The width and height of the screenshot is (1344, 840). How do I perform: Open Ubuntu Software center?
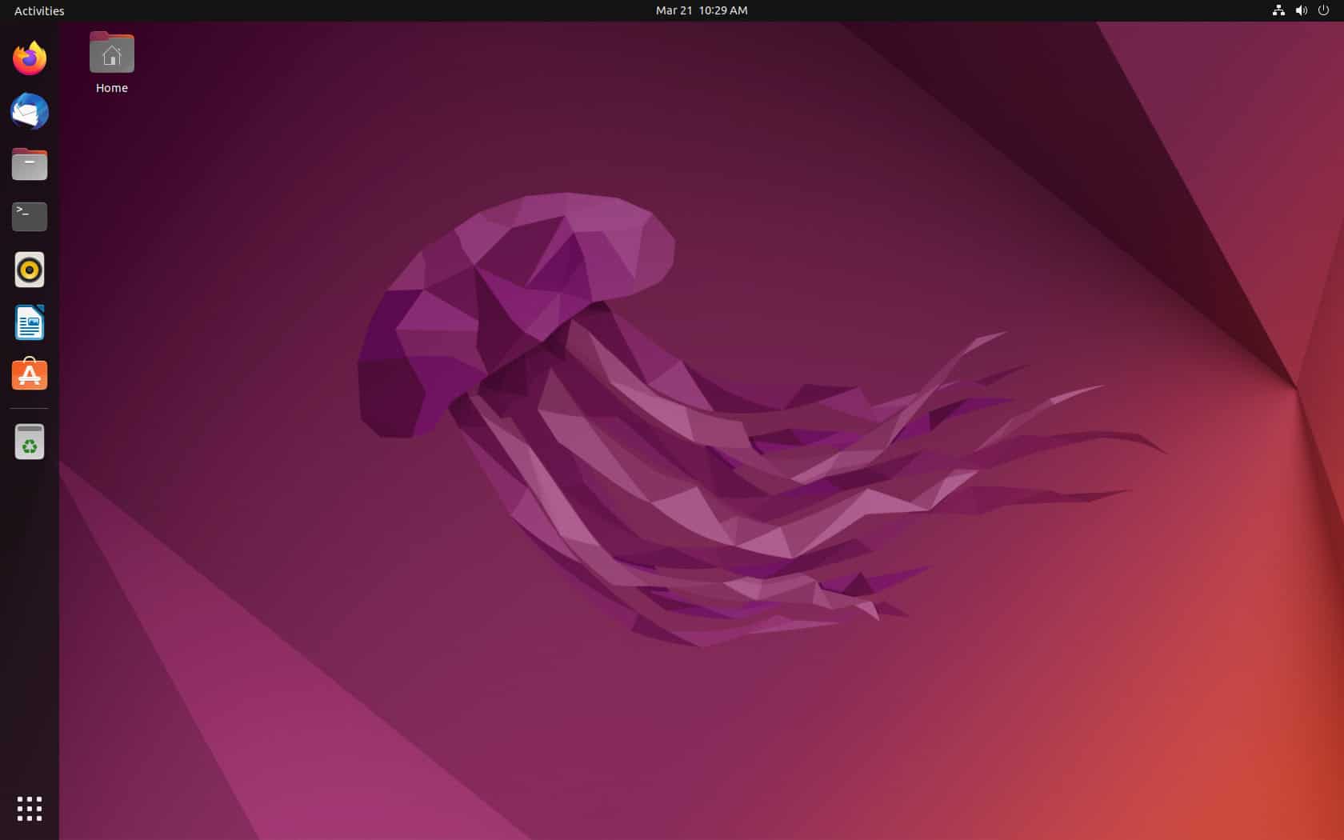[29, 374]
